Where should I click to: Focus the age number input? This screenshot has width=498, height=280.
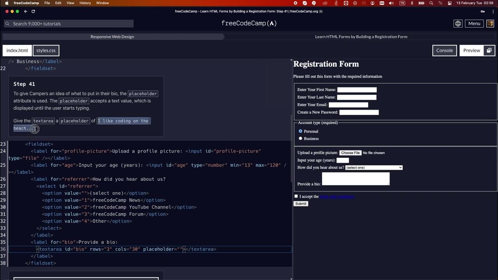(343, 160)
